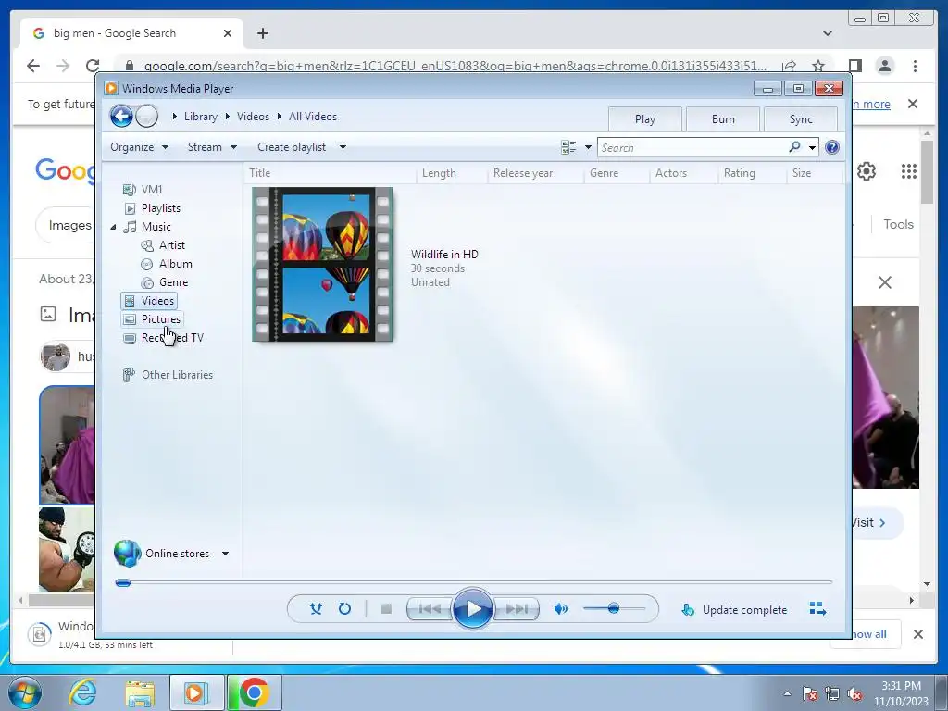The image size is (948, 711).
Task: Select Album under Music
Action: [x=167, y=264]
